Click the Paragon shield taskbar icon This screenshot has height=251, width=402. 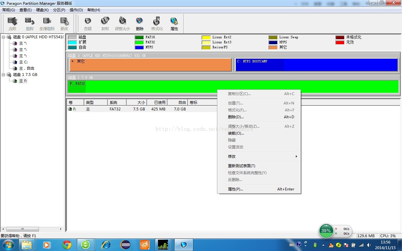click(x=183, y=245)
